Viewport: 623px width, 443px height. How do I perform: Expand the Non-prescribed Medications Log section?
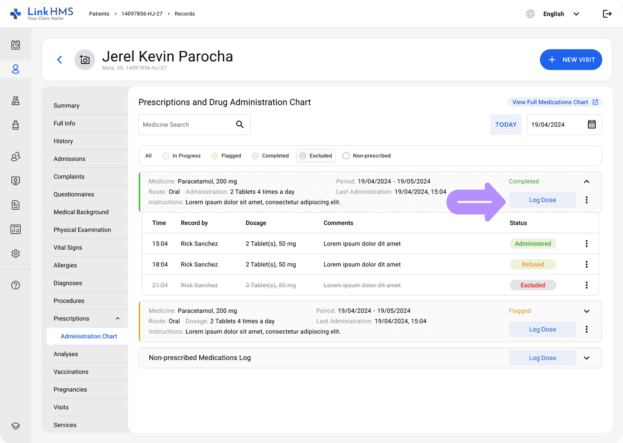586,358
